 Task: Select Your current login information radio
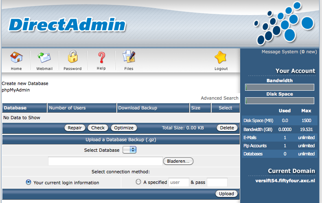click(28, 182)
